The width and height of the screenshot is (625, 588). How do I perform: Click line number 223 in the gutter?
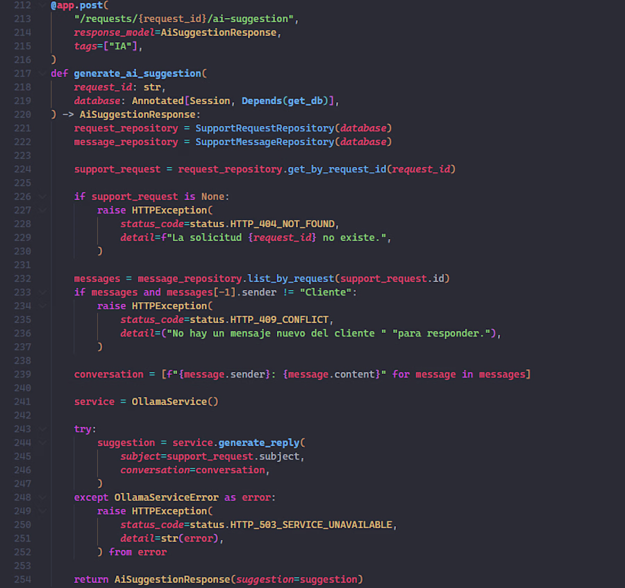pos(22,156)
